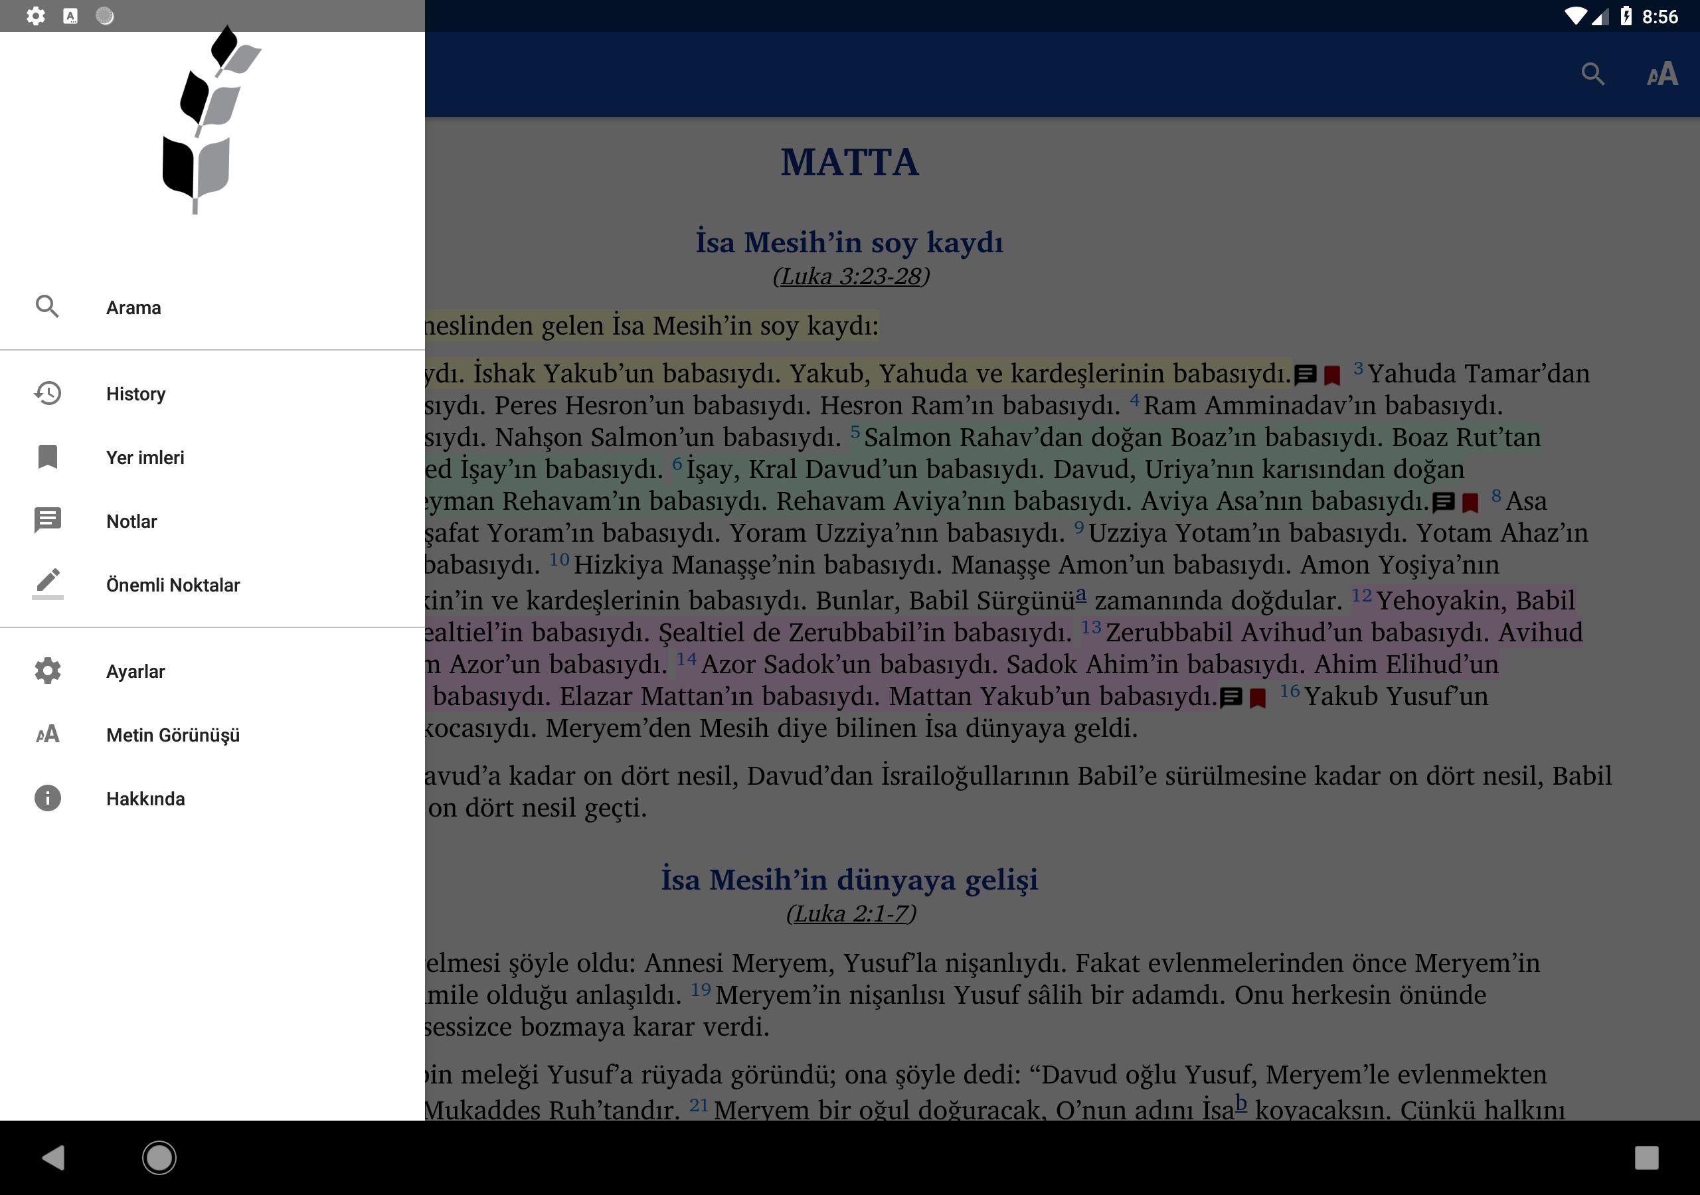Screen dimensions: 1700x1195
Task: Open Ayarlar settings menu item
Action: 212,672
